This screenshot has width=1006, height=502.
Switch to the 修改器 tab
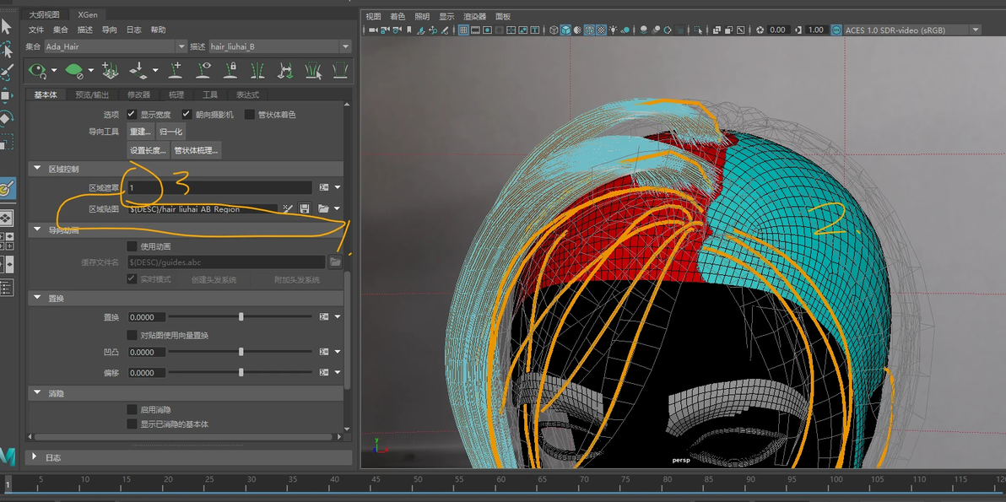(x=138, y=94)
